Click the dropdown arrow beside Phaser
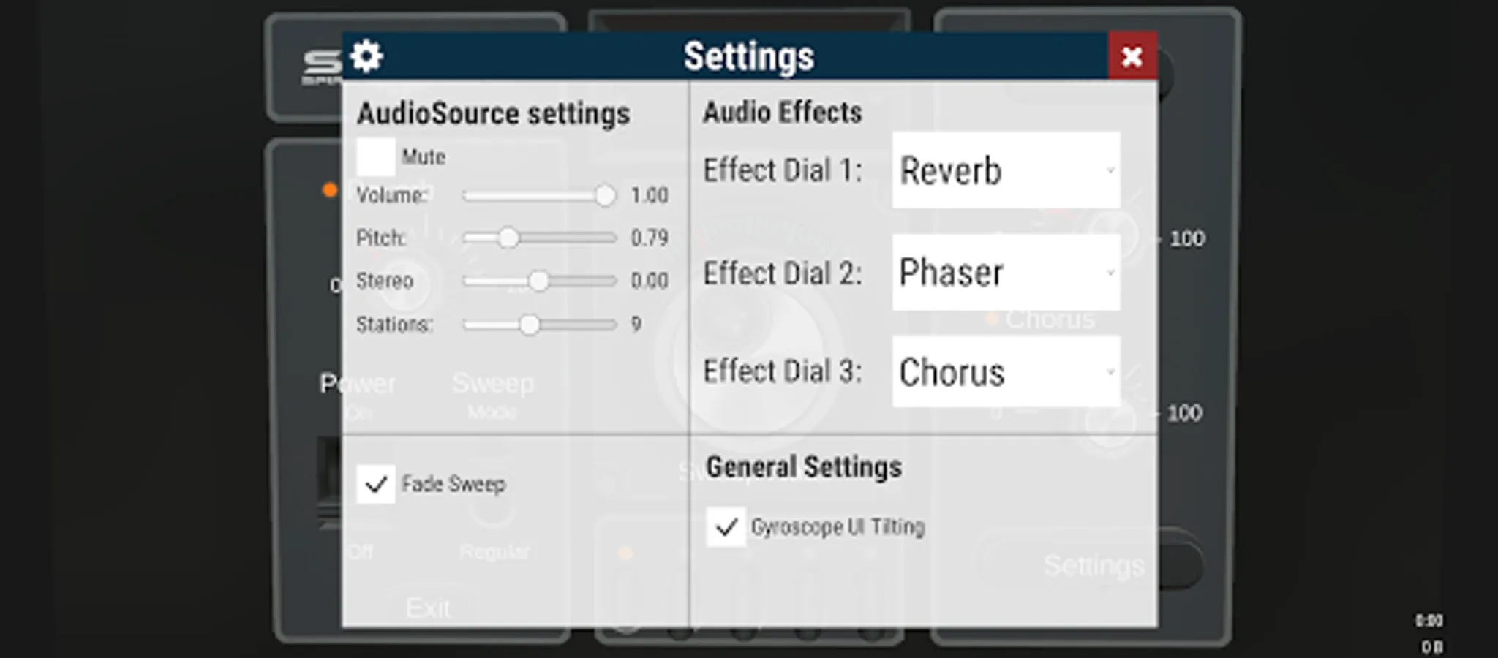The image size is (1498, 658). click(1110, 273)
